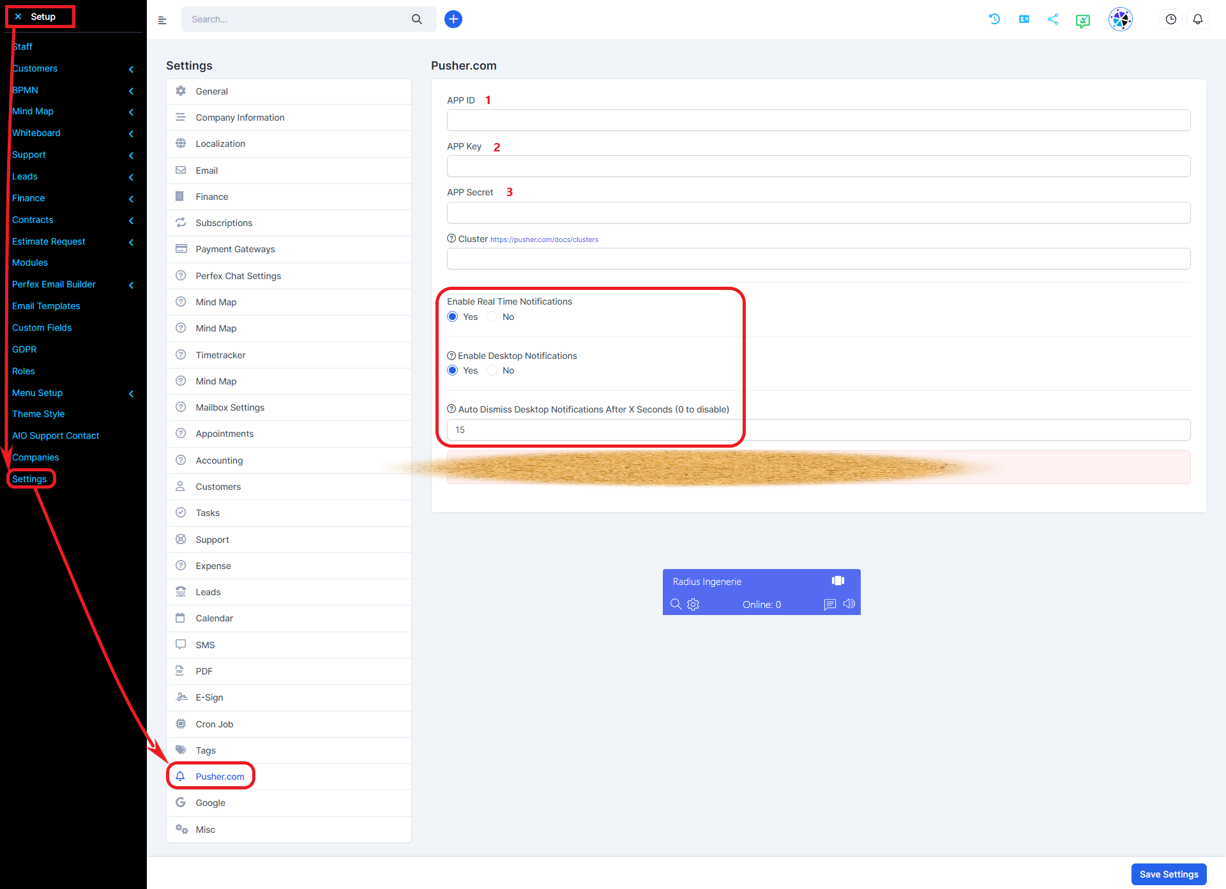Open the Cron Job settings tab
The image size is (1226, 889).
289,724
